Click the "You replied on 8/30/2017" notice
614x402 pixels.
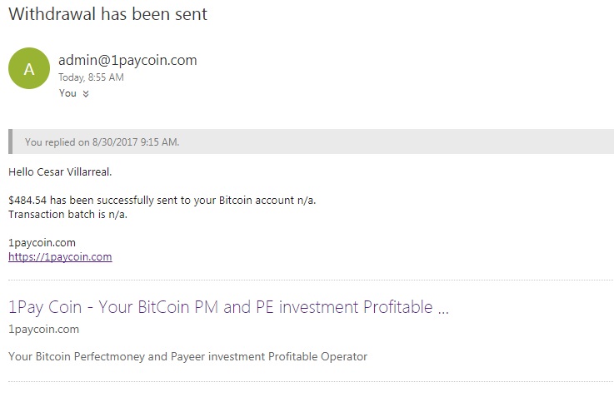pos(102,142)
